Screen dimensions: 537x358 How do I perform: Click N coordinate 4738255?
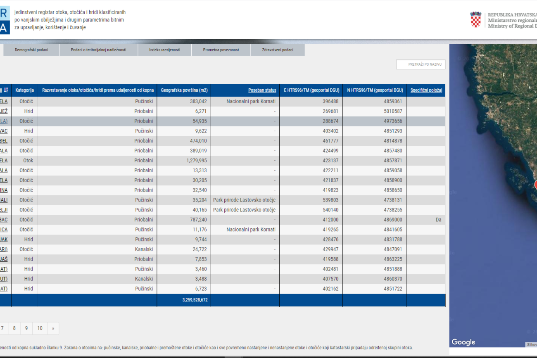coord(393,210)
